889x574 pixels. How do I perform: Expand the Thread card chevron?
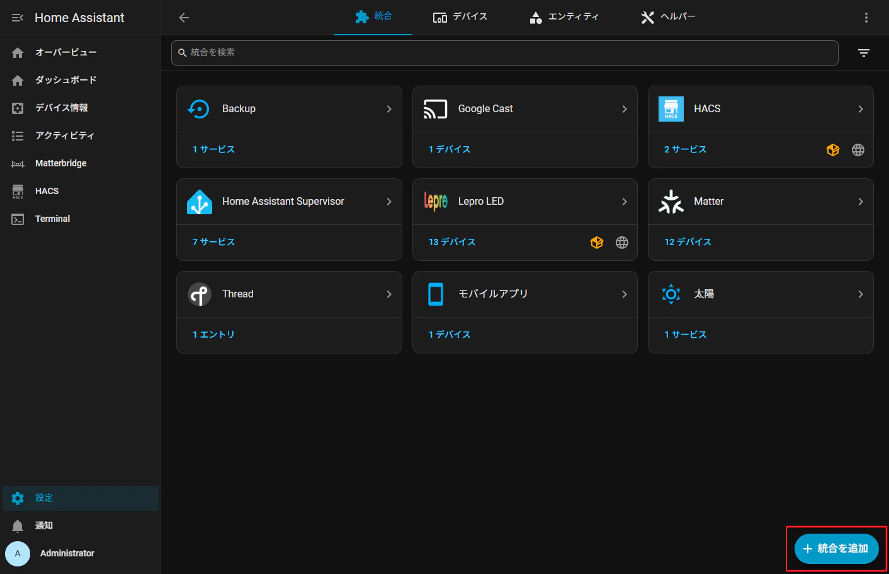click(389, 294)
